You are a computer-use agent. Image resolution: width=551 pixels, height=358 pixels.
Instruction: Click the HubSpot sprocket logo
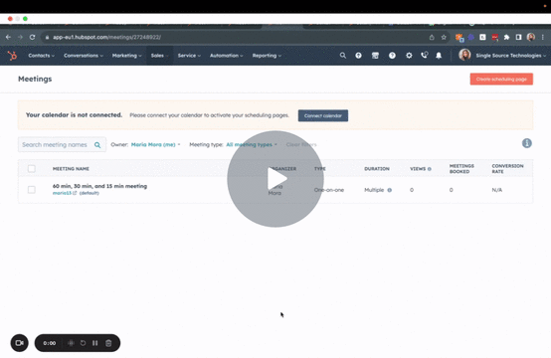coord(12,56)
